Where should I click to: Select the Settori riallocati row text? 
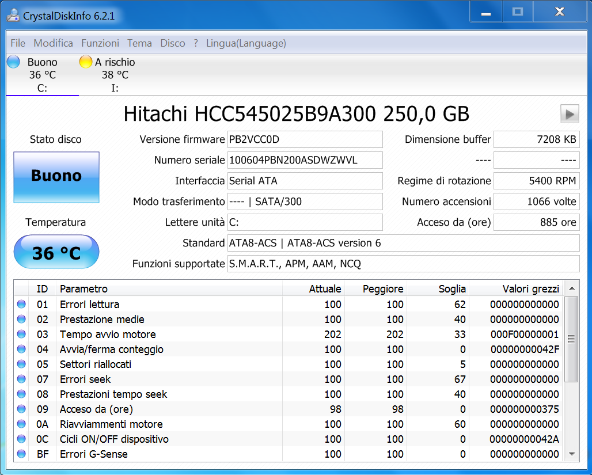(x=96, y=364)
